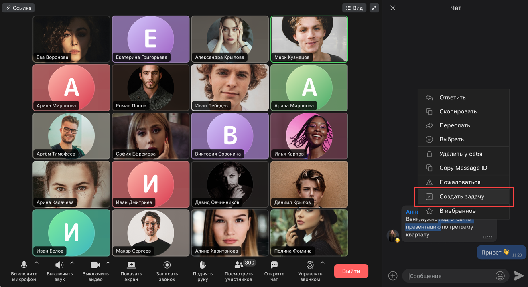Click the plus attachment icon in chat
Screen dimensions: 528x287
[392, 276]
